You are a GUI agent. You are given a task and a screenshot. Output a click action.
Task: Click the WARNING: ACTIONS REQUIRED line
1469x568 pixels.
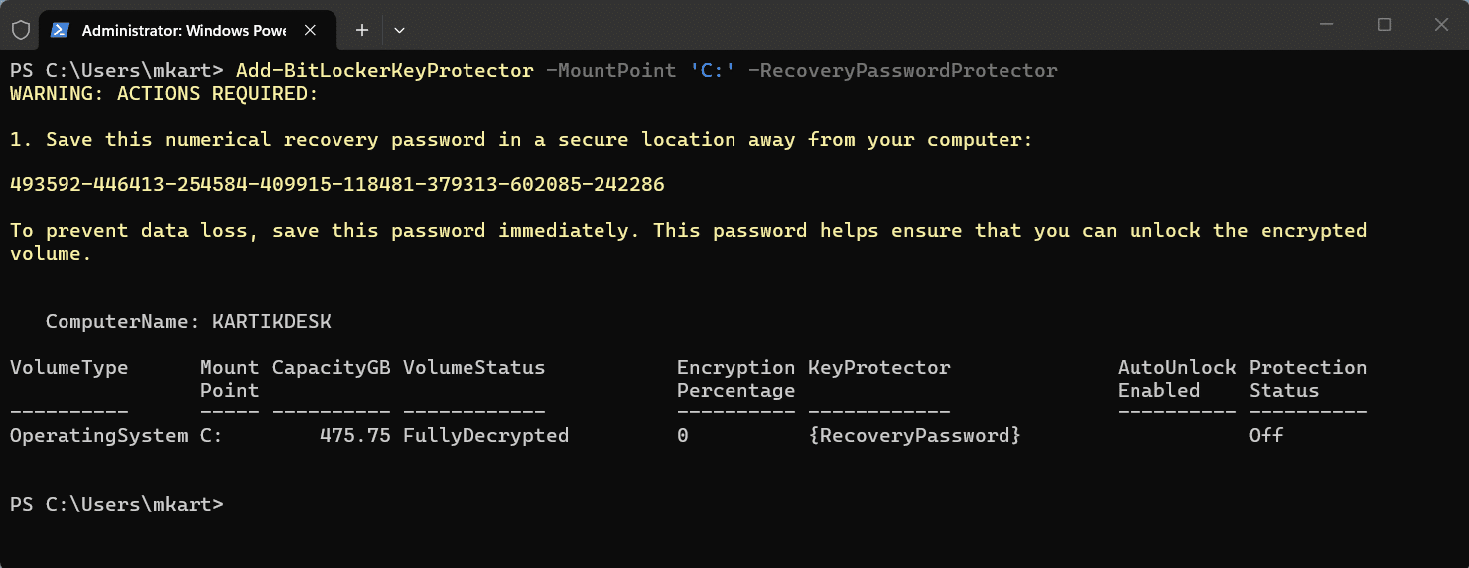164,94
